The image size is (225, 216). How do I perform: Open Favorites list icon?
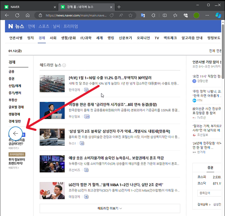pos(175,15)
